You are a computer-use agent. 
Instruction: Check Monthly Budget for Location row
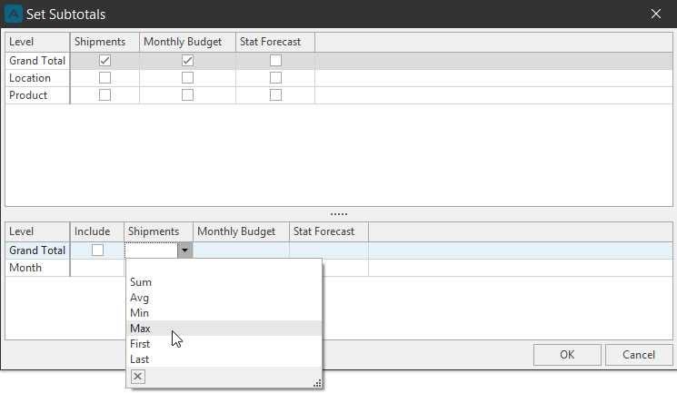tap(187, 78)
